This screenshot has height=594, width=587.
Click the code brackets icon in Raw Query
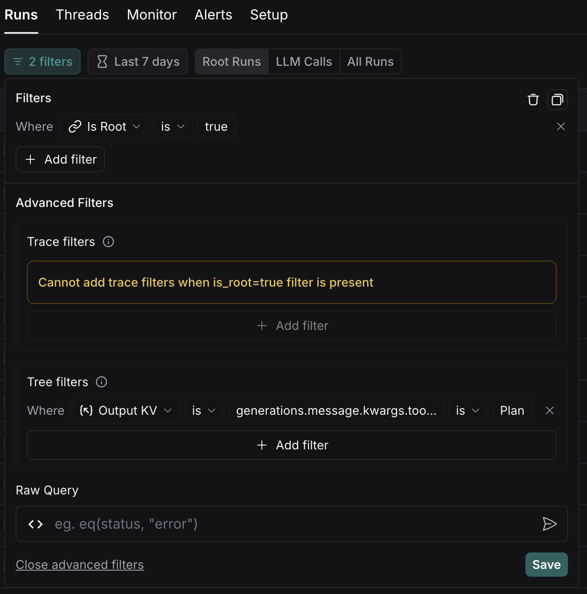(x=36, y=524)
